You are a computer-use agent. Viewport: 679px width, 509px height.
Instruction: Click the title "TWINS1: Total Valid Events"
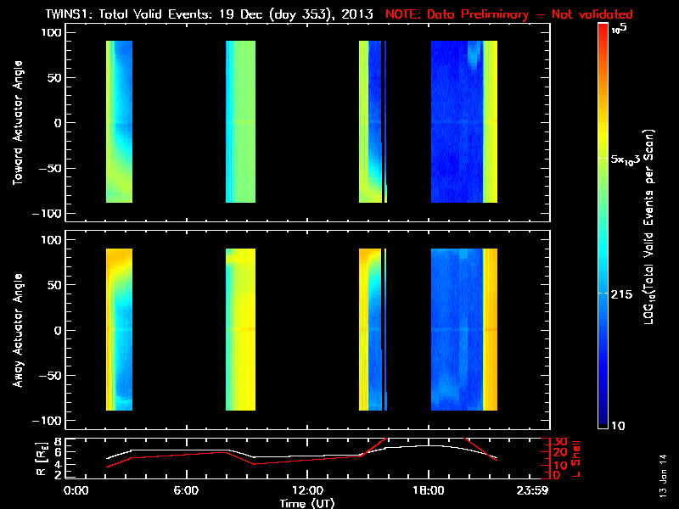(128, 14)
